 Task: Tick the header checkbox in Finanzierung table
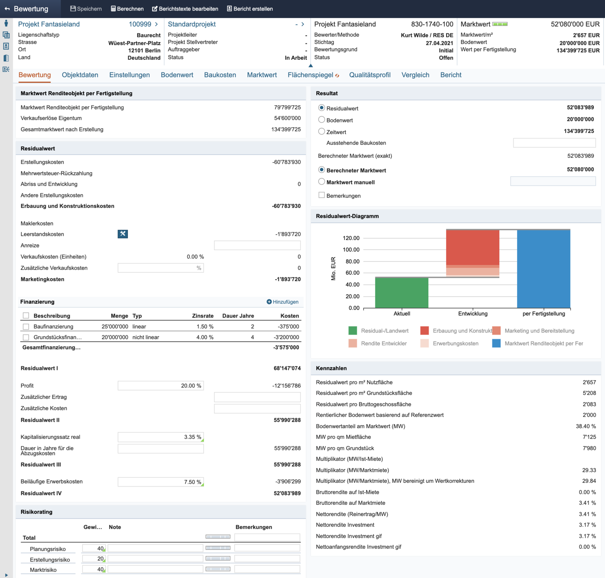[26, 316]
